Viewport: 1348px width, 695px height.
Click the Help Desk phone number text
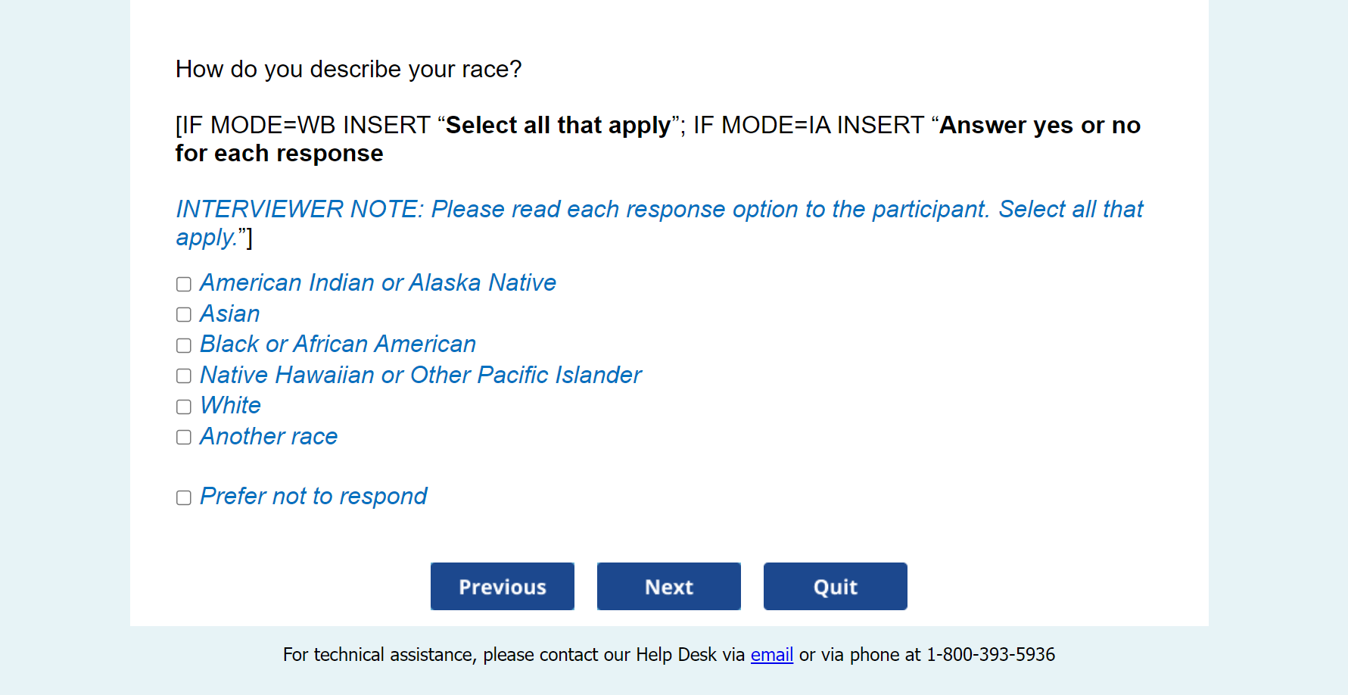tap(990, 655)
